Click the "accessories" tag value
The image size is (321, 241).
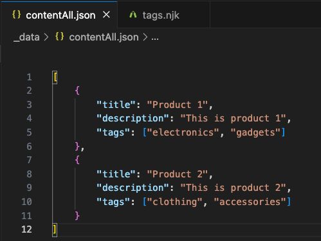tap(250, 202)
